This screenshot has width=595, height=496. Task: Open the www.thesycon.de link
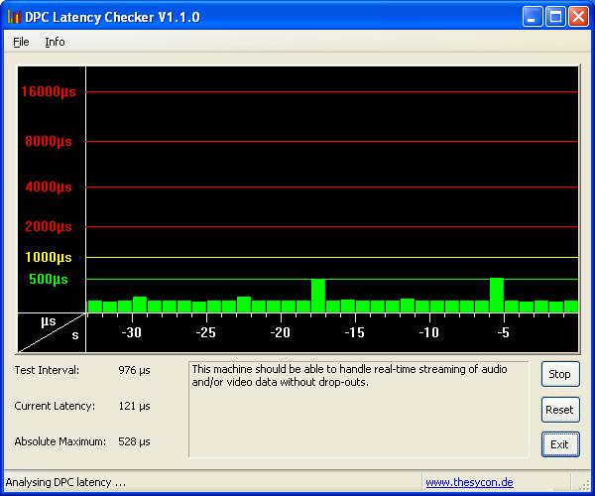pos(469,482)
